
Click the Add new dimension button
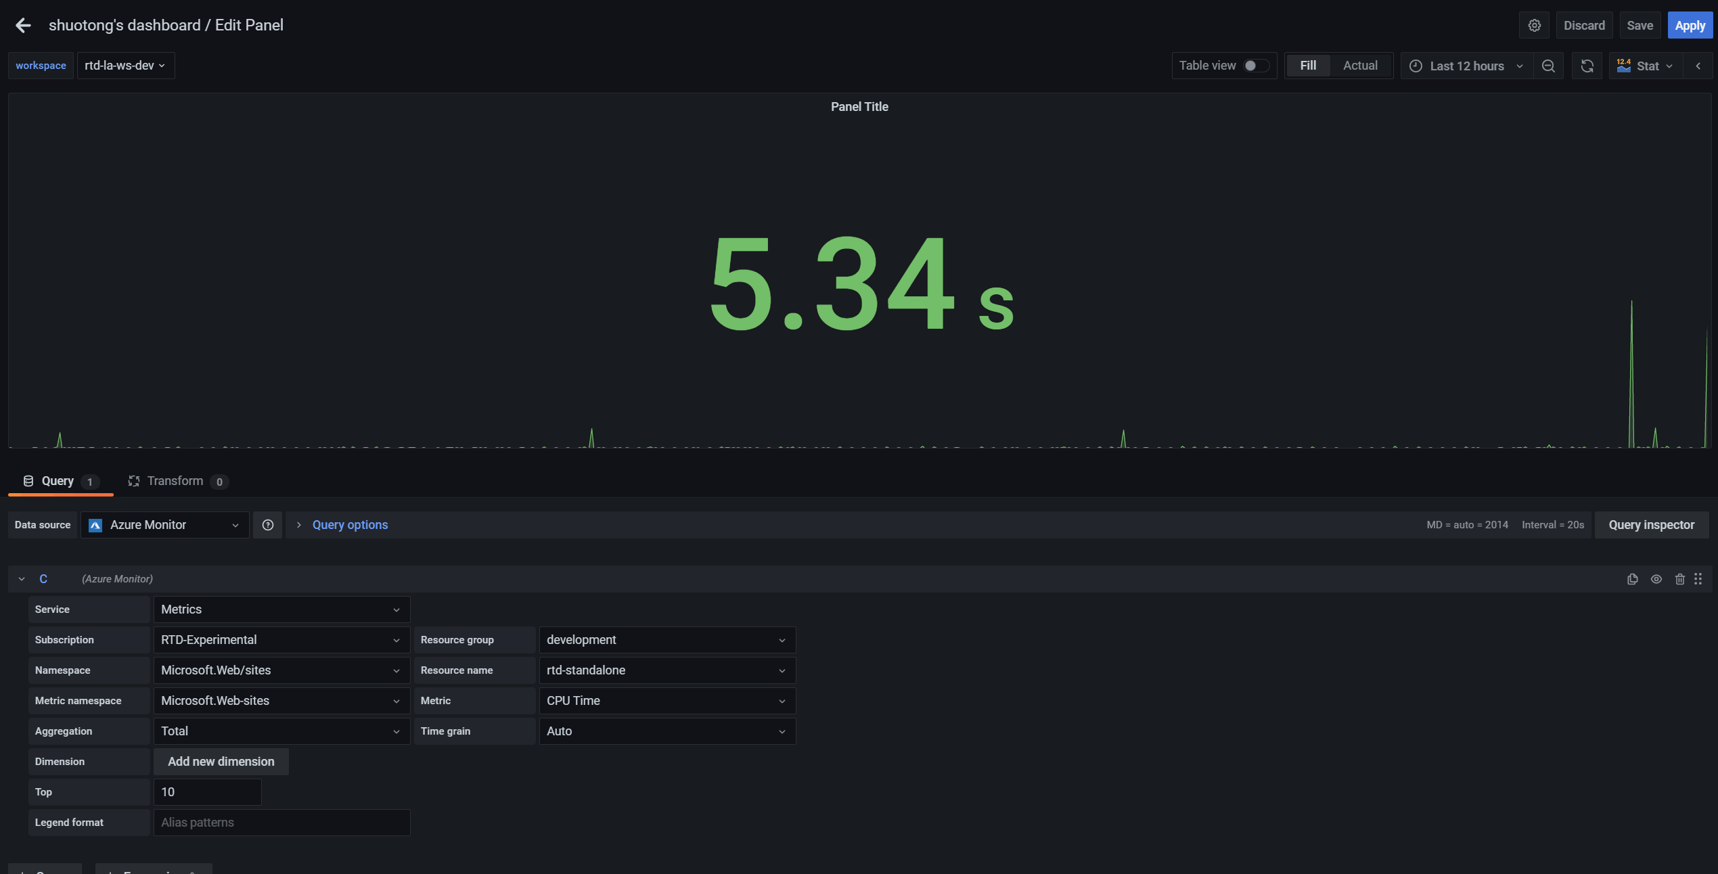(221, 761)
